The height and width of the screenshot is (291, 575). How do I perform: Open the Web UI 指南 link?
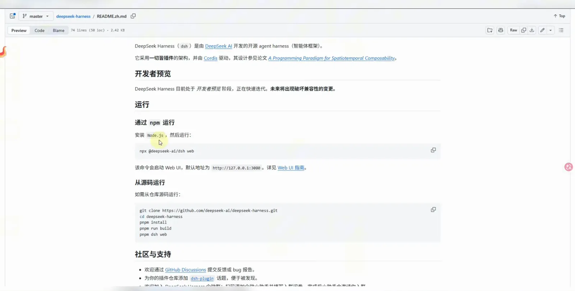[x=291, y=168]
